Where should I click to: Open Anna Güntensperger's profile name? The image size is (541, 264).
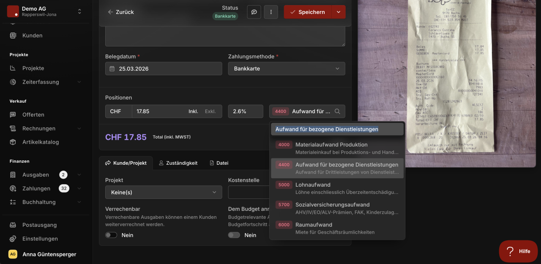click(x=49, y=254)
